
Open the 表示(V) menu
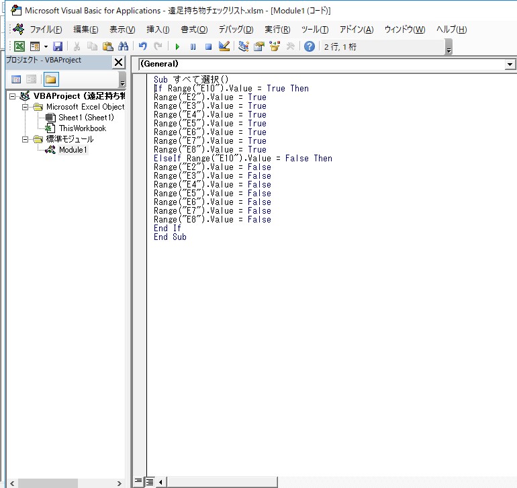point(122,30)
